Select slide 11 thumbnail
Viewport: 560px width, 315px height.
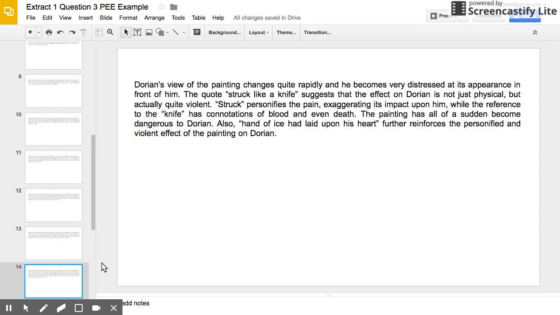53,167
